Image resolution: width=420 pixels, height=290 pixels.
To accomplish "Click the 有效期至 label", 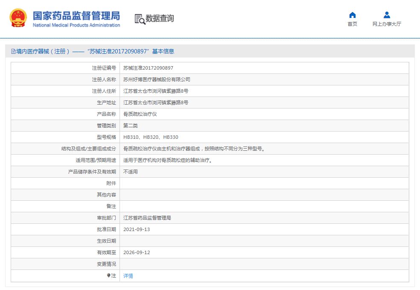I will [106, 252].
